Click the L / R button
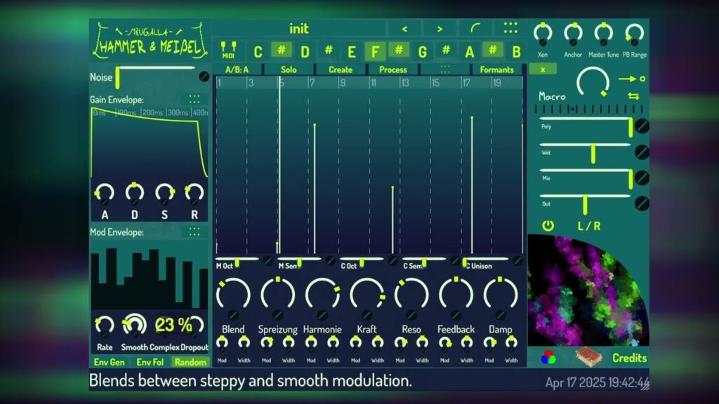 [x=589, y=226]
